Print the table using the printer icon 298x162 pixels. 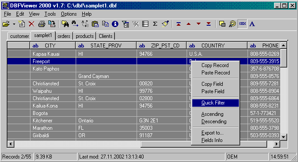pyautogui.click(x=42, y=24)
